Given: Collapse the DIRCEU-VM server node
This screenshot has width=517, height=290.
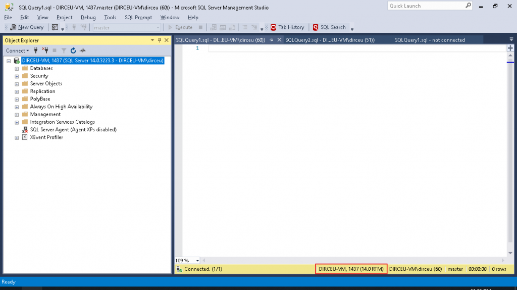Looking at the screenshot, I should tap(9, 61).
